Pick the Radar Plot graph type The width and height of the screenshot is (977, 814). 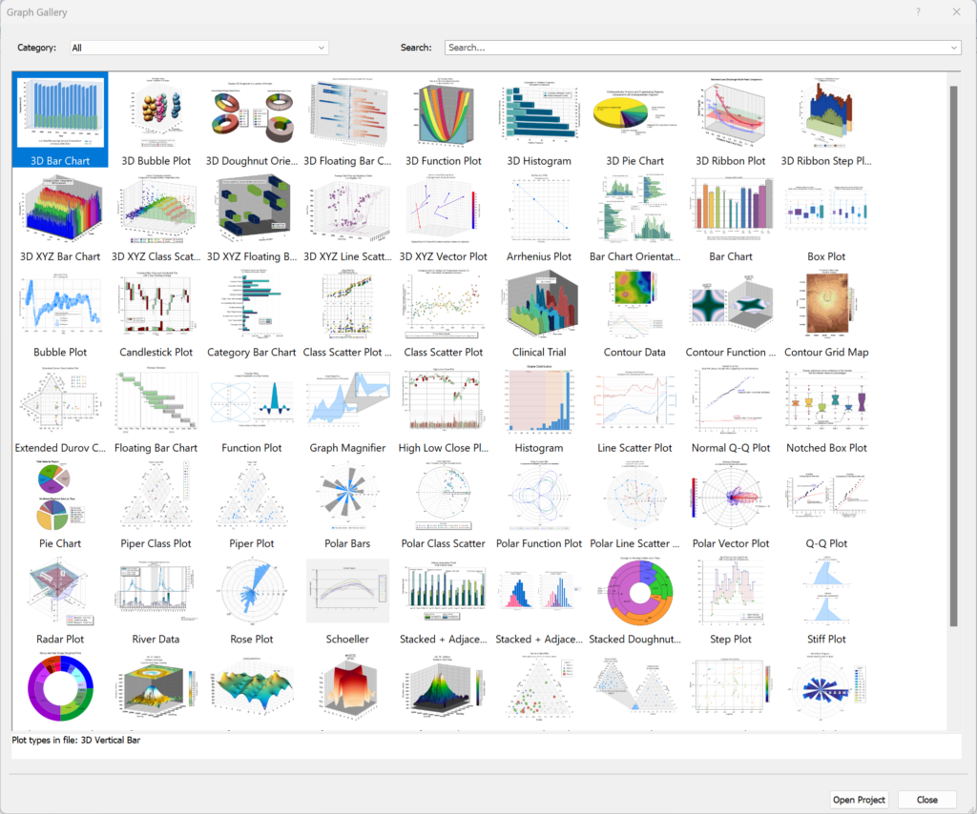(59, 591)
